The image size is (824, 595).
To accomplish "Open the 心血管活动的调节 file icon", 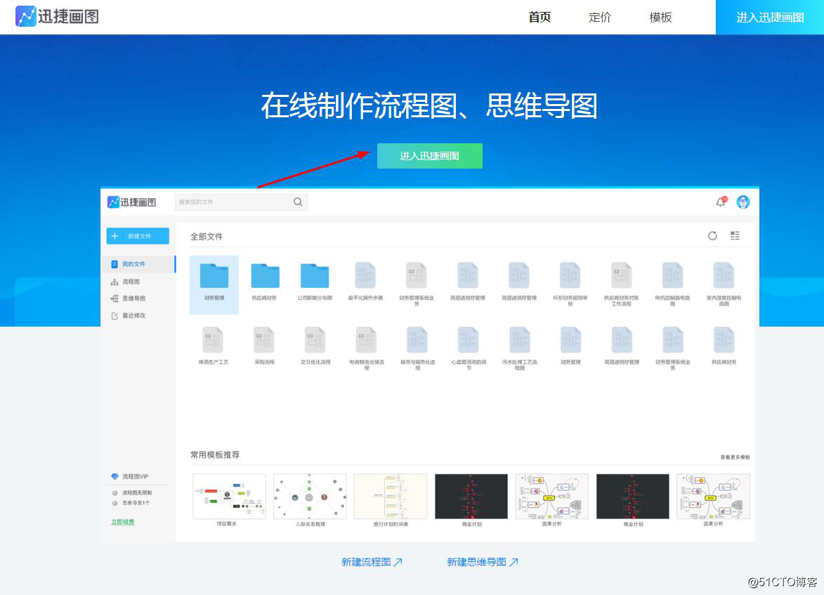I will (x=469, y=340).
